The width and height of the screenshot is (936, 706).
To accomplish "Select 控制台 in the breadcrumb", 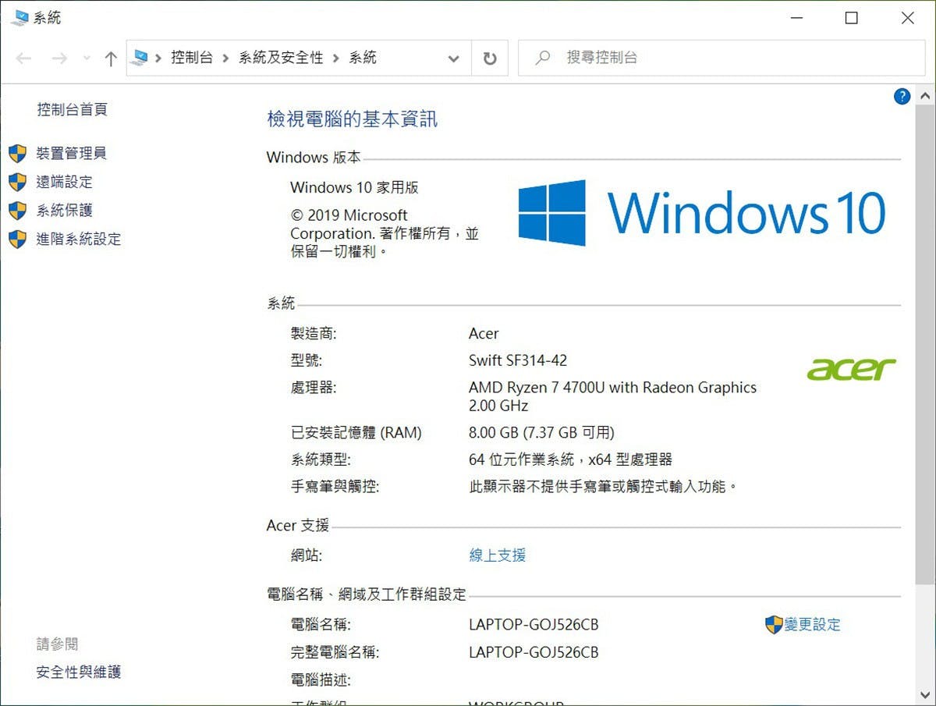I will pos(192,58).
